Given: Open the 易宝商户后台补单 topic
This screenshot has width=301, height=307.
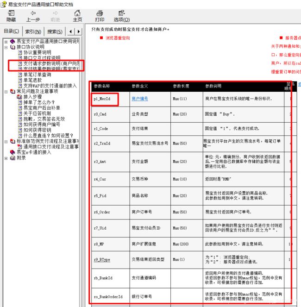Looking at the screenshot, I should [x=42, y=108].
